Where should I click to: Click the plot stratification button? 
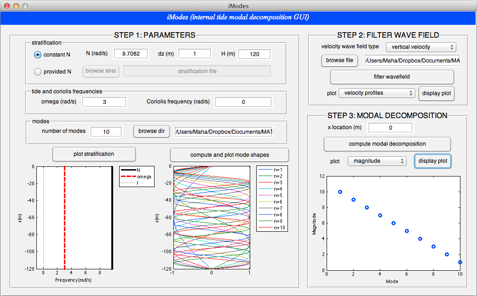(94, 154)
